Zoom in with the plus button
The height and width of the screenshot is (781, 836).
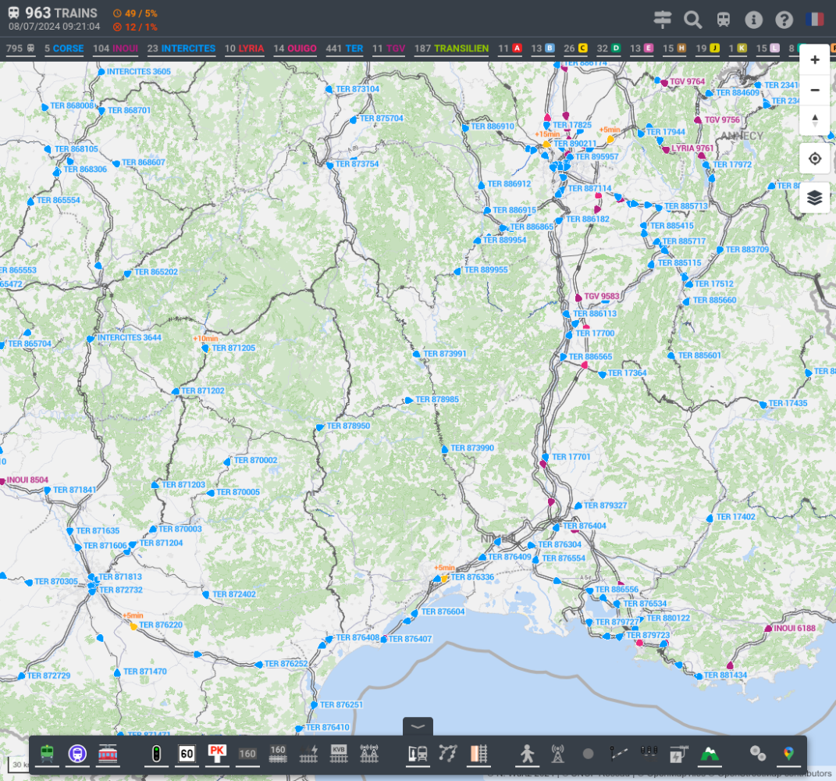click(x=815, y=60)
